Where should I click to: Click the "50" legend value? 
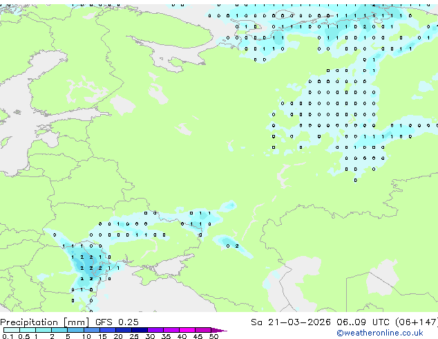pos(214,336)
